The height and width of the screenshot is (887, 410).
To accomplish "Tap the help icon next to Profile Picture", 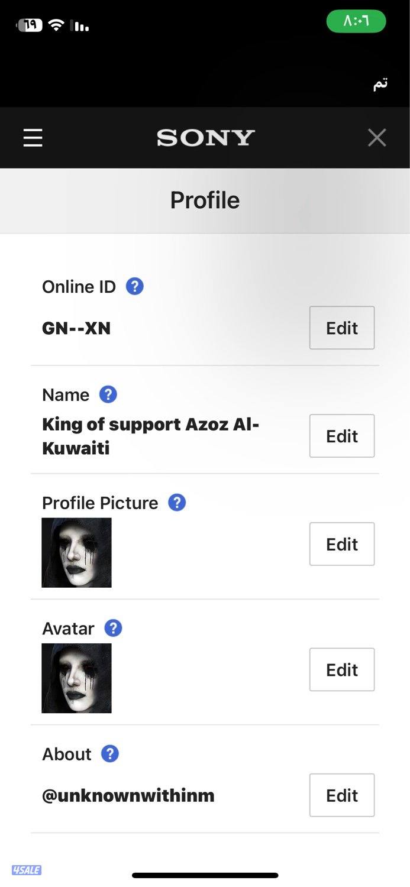I will coord(177,503).
